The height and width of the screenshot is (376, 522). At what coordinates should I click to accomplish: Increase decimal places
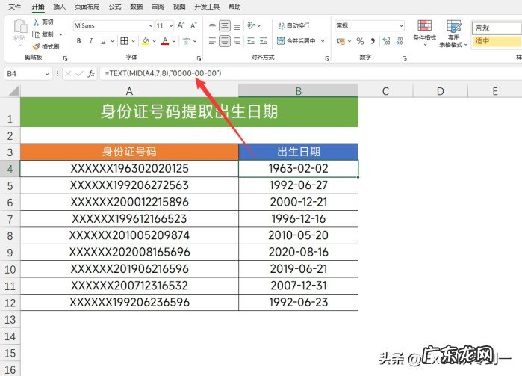[x=387, y=41]
